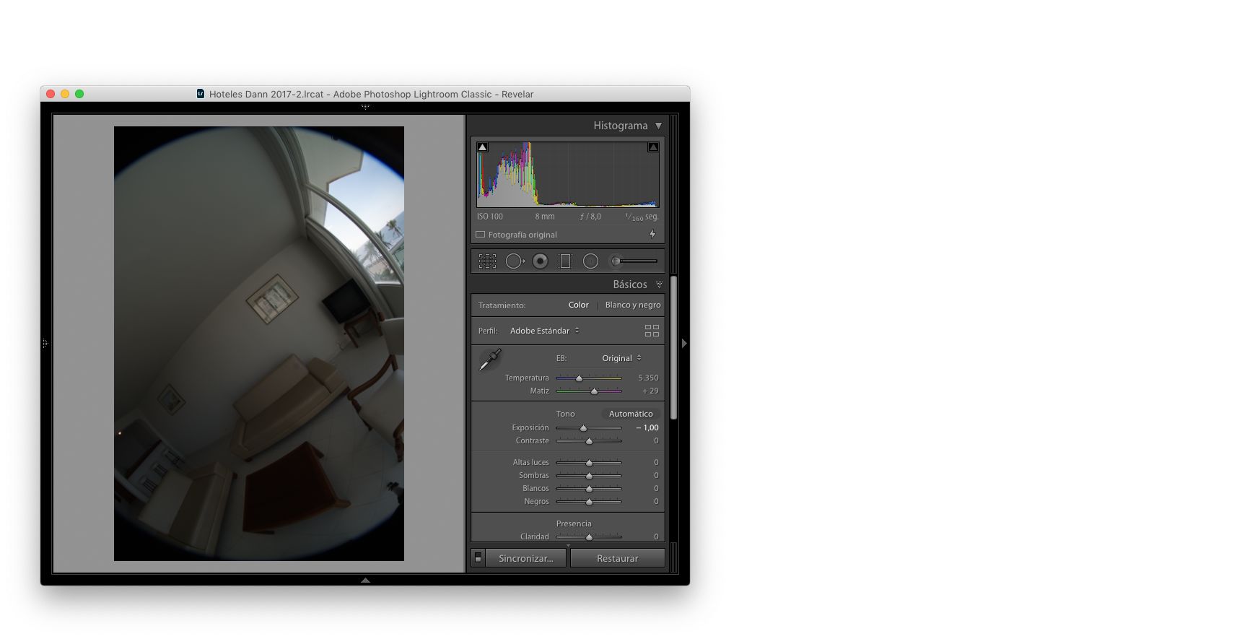Select the Color treatment option
Viewport: 1250px width, 639px height.
click(578, 305)
